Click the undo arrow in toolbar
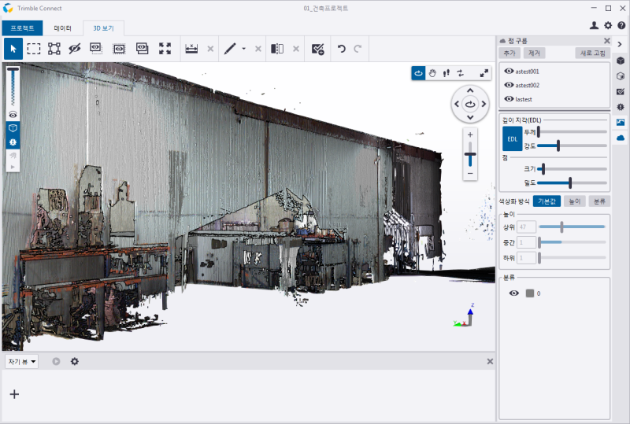 coord(341,49)
